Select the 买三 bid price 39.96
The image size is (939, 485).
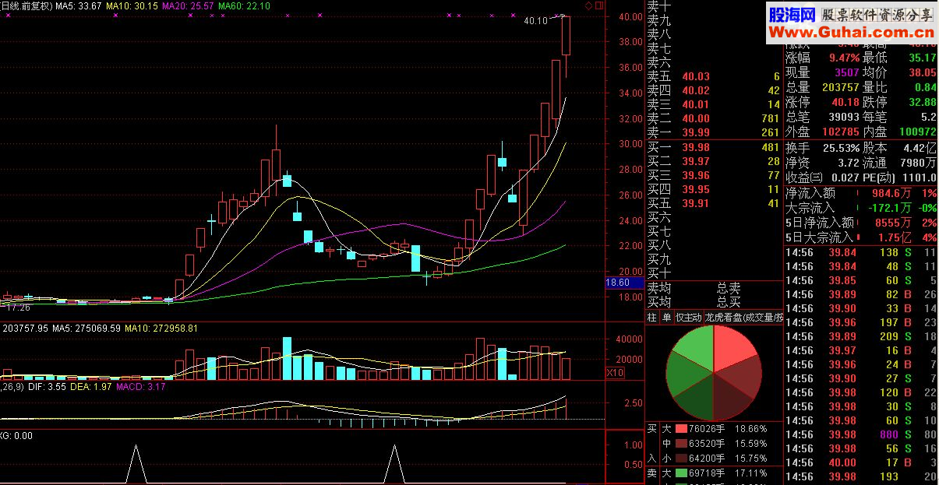click(696, 175)
